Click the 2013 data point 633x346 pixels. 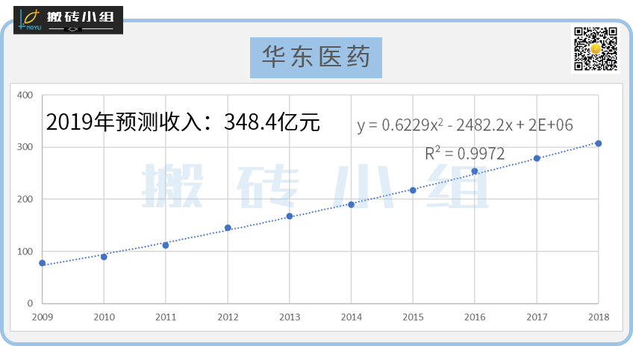[x=290, y=216]
